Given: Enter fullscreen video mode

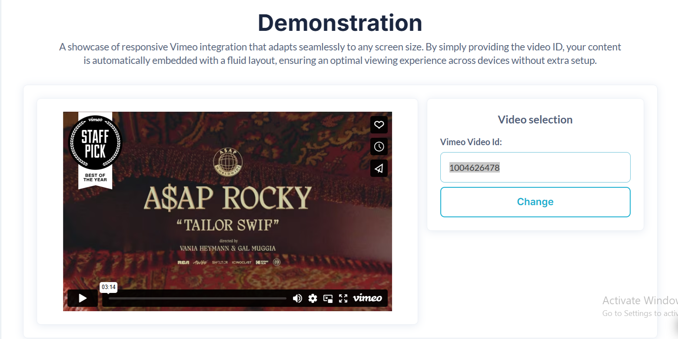Looking at the screenshot, I should [343, 298].
